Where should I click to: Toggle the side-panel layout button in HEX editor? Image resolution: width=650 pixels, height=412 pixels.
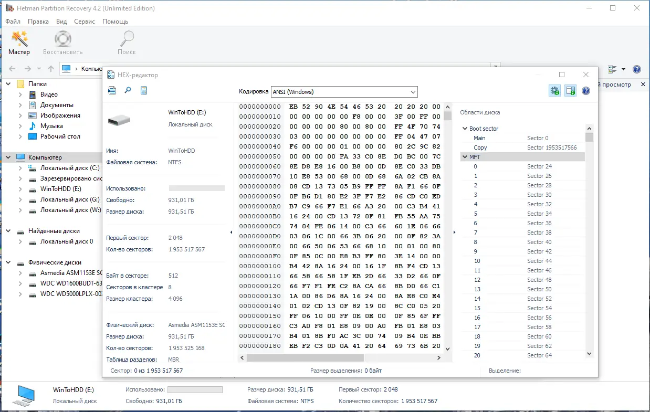click(571, 91)
